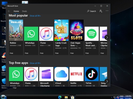Show all 99+ Most popular apps

[35, 16]
